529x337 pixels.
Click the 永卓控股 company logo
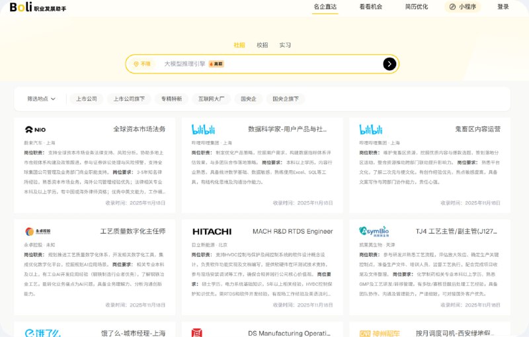38,231
